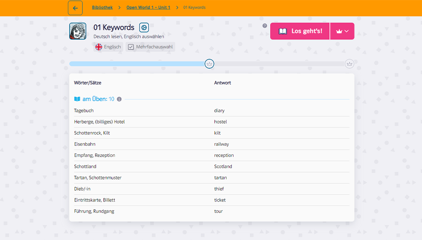Click the back arrow button
Image resolution: width=422 pixels, height=240 pixels.
pos(75,8)
